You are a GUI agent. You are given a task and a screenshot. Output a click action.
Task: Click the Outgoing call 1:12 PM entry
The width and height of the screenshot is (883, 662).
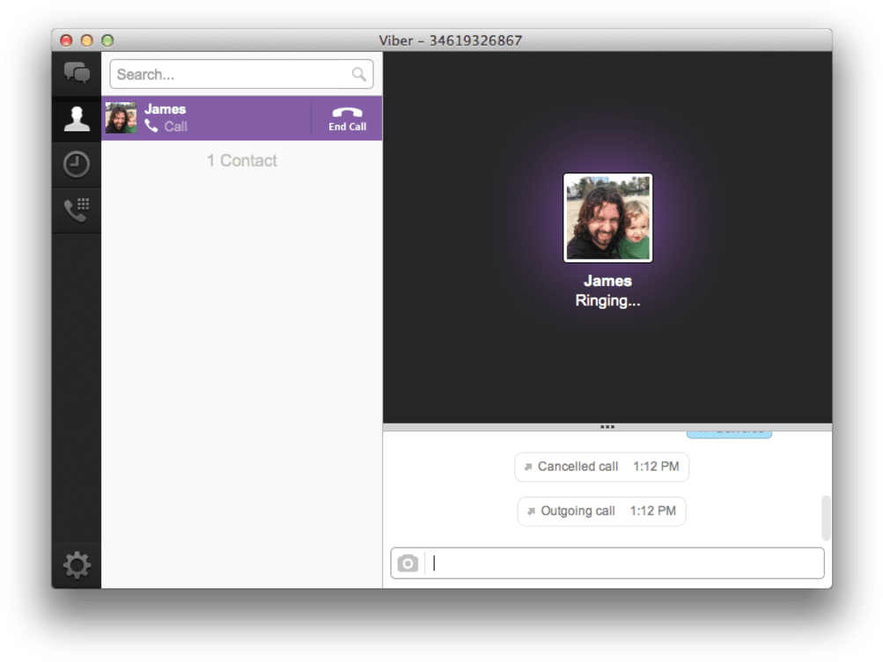601,511
